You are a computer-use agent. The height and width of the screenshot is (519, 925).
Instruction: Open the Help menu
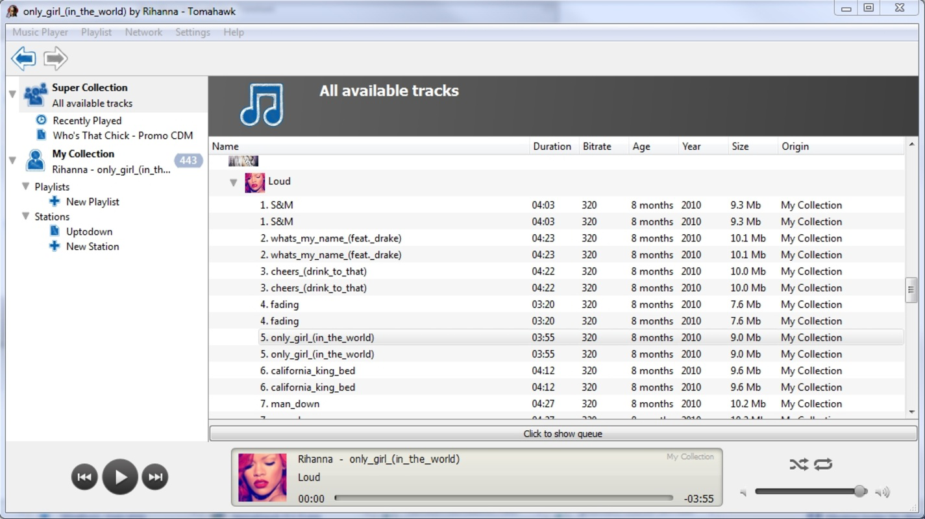click(x=234, y=32)
